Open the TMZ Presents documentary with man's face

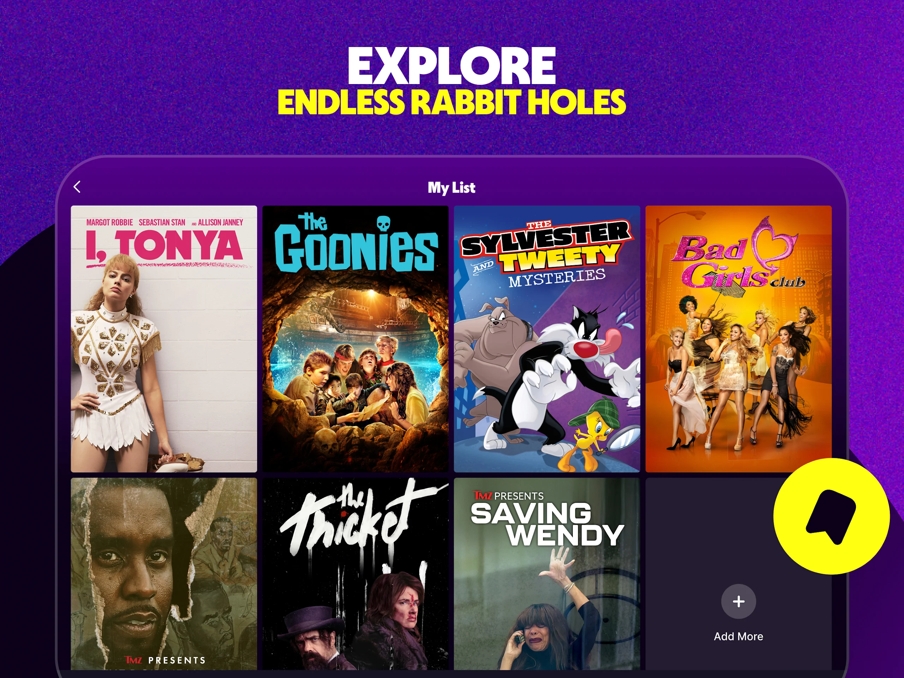164,574
